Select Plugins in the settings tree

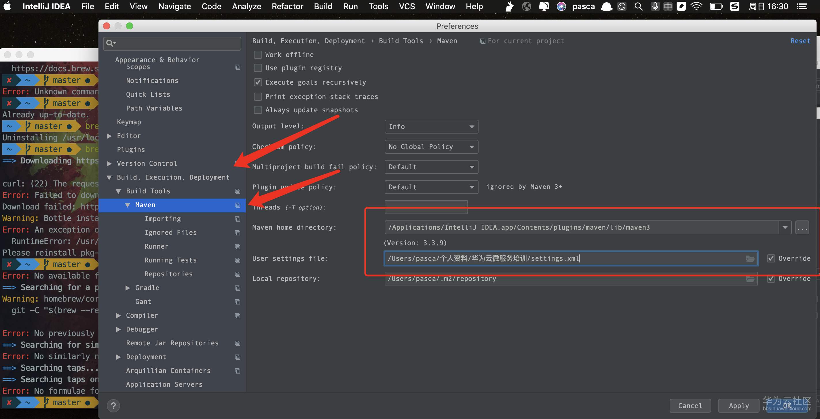point(131,150)
